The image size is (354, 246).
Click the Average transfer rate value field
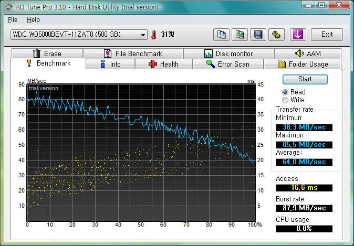pos(304,162)
